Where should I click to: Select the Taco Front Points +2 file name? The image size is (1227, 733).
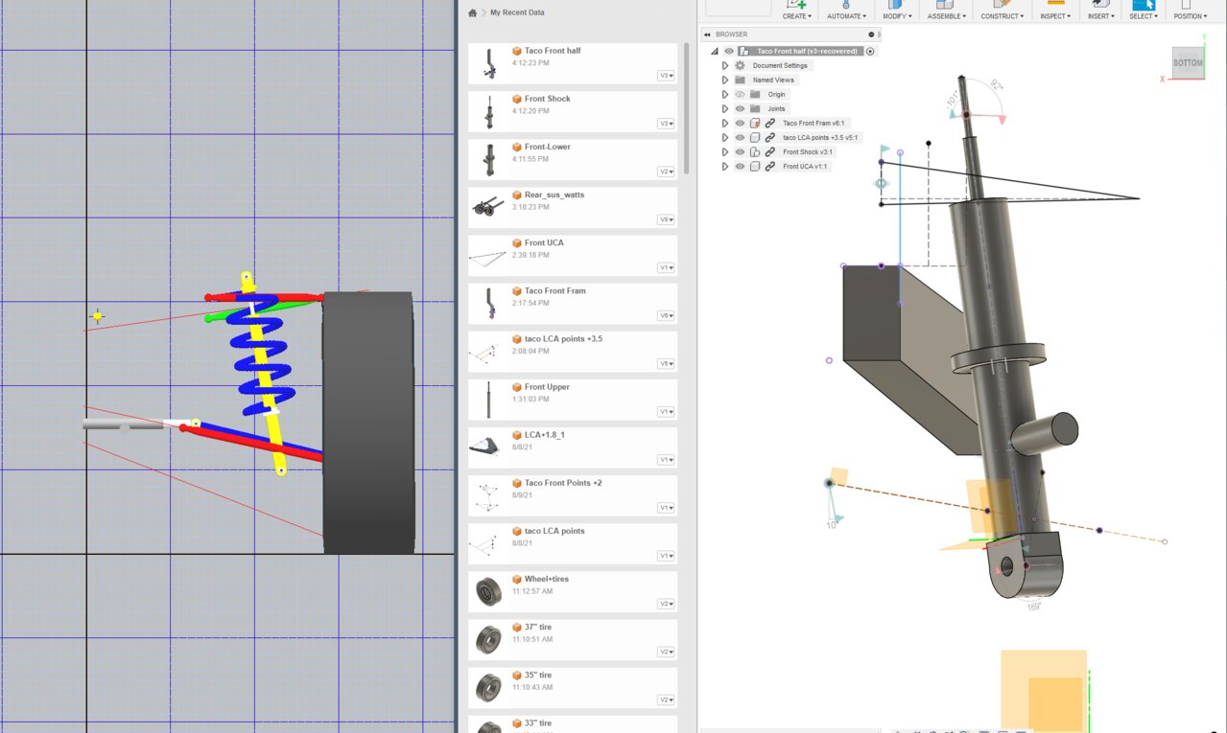tap(563, 483)
